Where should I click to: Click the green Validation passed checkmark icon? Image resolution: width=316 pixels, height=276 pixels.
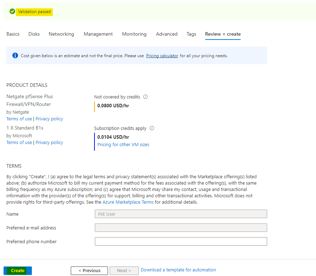[12, 12]
